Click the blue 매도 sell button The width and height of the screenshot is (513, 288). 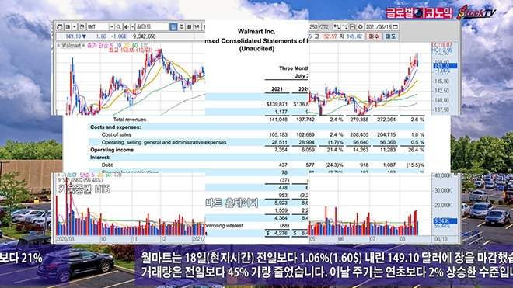391,36
